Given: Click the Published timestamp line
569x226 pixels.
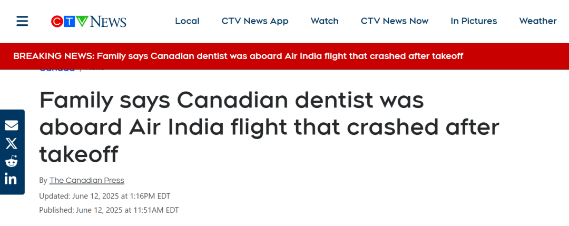Looking at the screenshot, I should [x=109, y=210].
